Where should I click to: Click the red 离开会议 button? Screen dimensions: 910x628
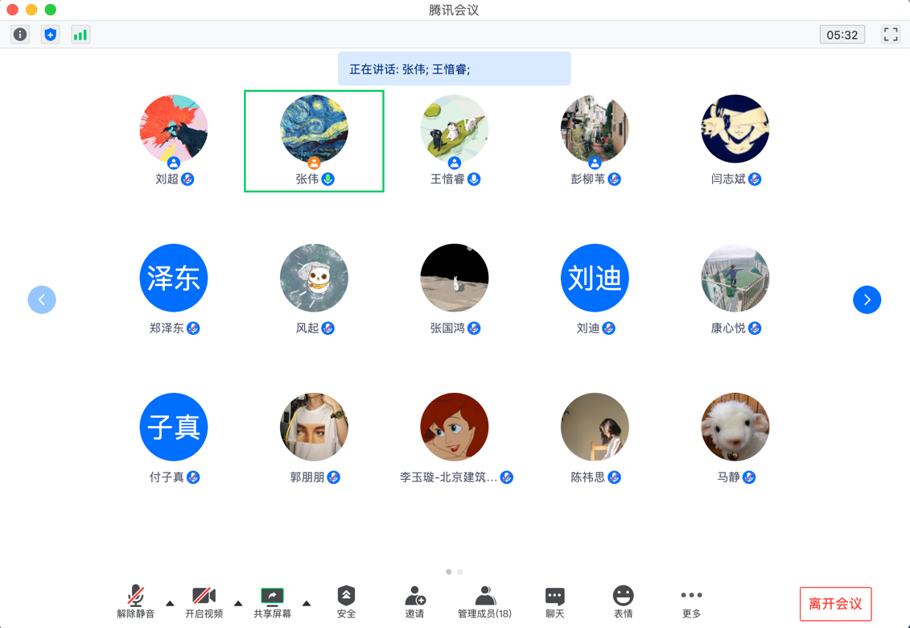[x=835, y=604]
